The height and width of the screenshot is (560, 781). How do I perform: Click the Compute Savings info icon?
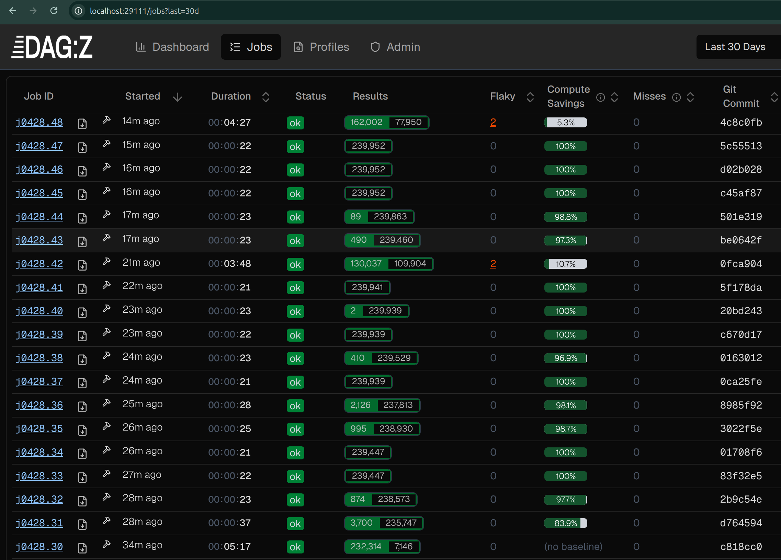tap(600, 98)
